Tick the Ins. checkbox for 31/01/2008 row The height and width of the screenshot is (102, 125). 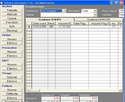click(x=114, y=26)
